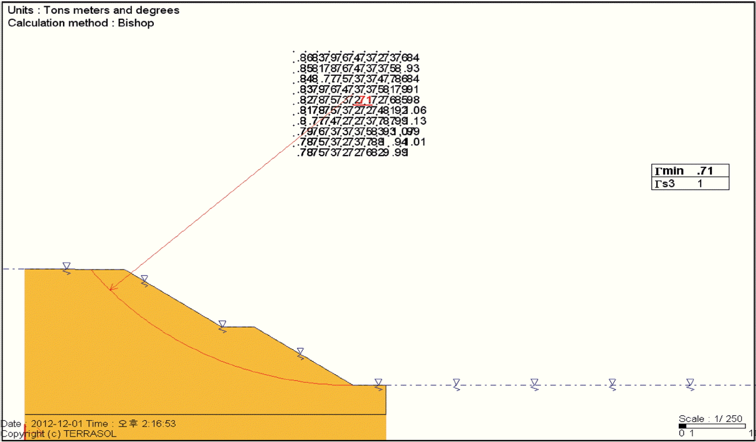Select the water marker on the upper slope face

(144, 280)
